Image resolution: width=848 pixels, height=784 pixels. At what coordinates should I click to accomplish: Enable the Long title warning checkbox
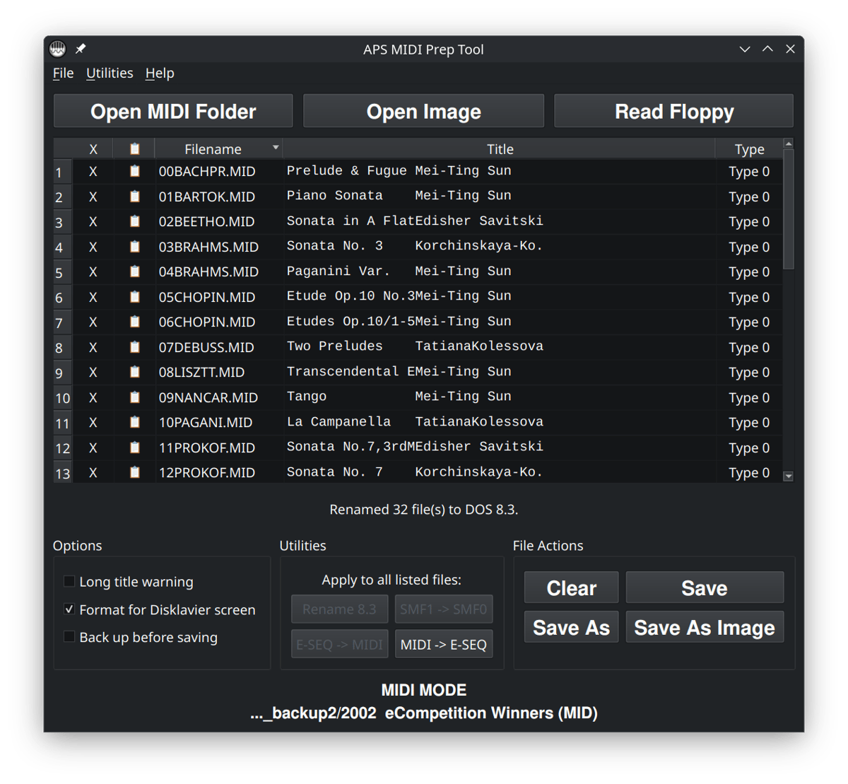click(x=69, y=581)
